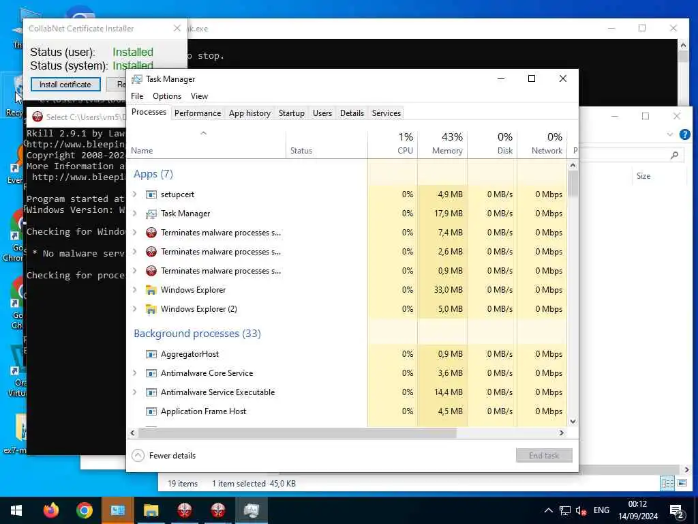Click the Rkill icon using 7,4 MB

pyautogui.click(x=151, y=233)
